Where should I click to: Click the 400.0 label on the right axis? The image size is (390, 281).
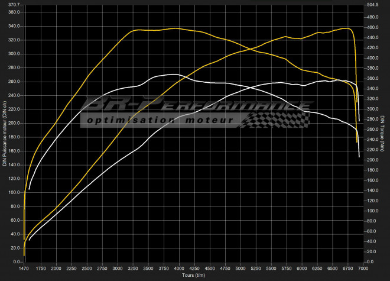coord(374,59)
